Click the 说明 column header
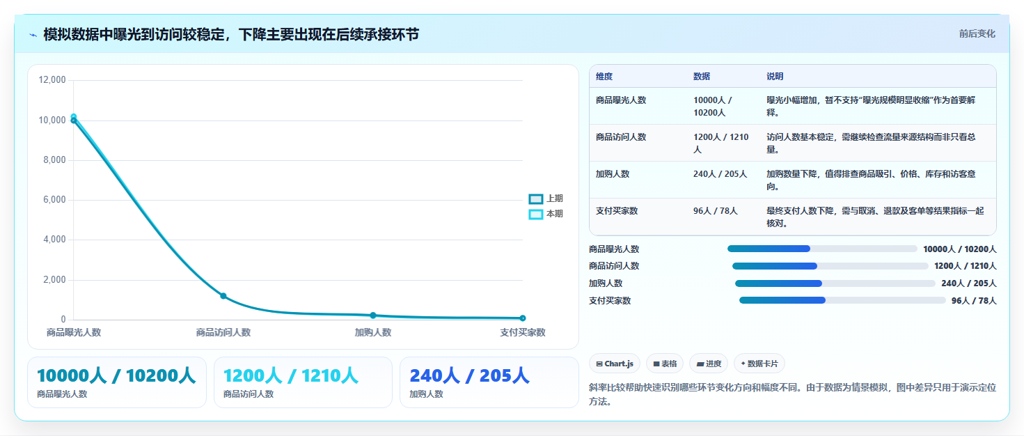 point(775,77)
